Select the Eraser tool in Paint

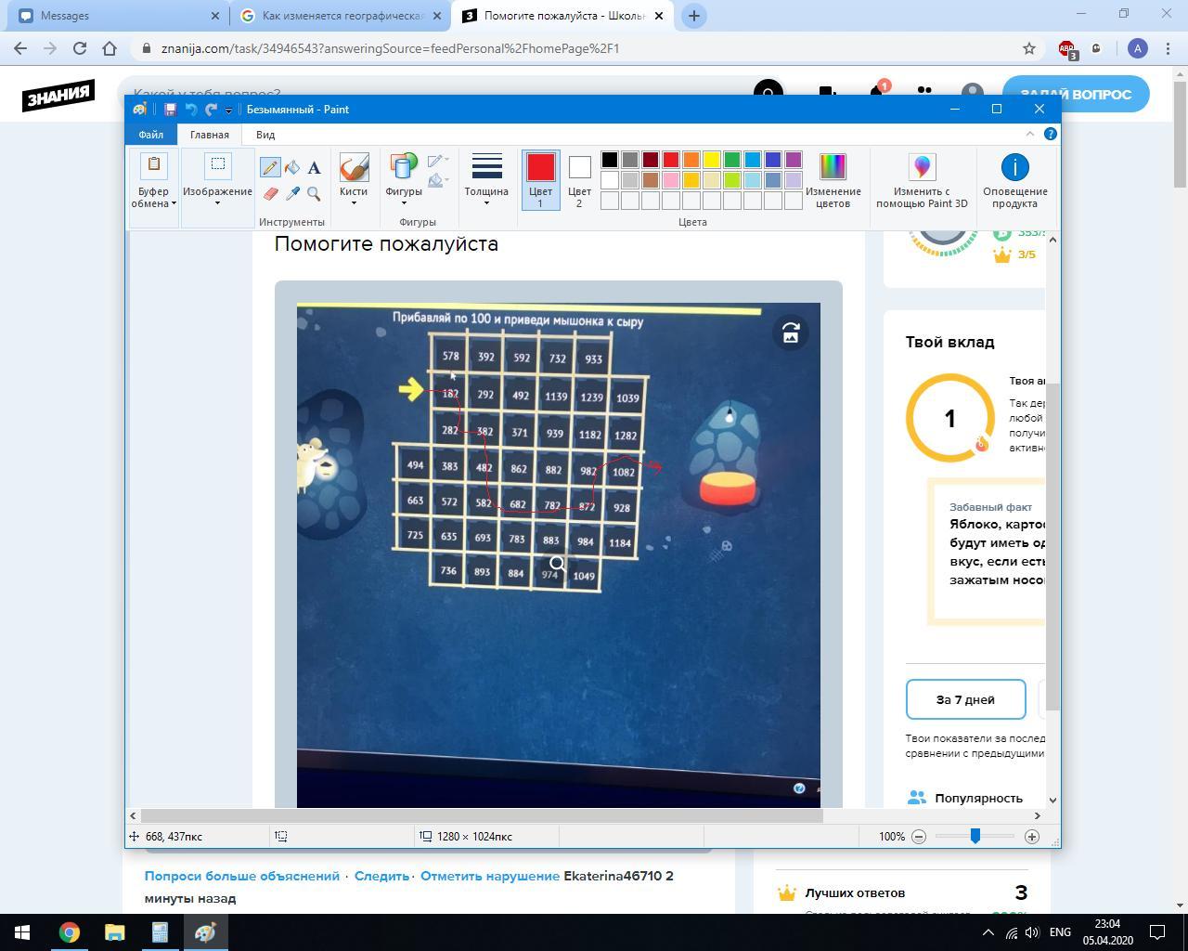pos(270,193)
